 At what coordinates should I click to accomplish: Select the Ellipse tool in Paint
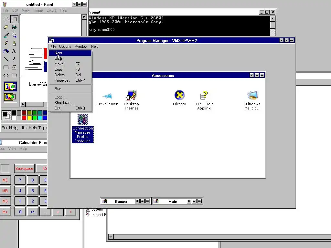[x=6, y=75]
